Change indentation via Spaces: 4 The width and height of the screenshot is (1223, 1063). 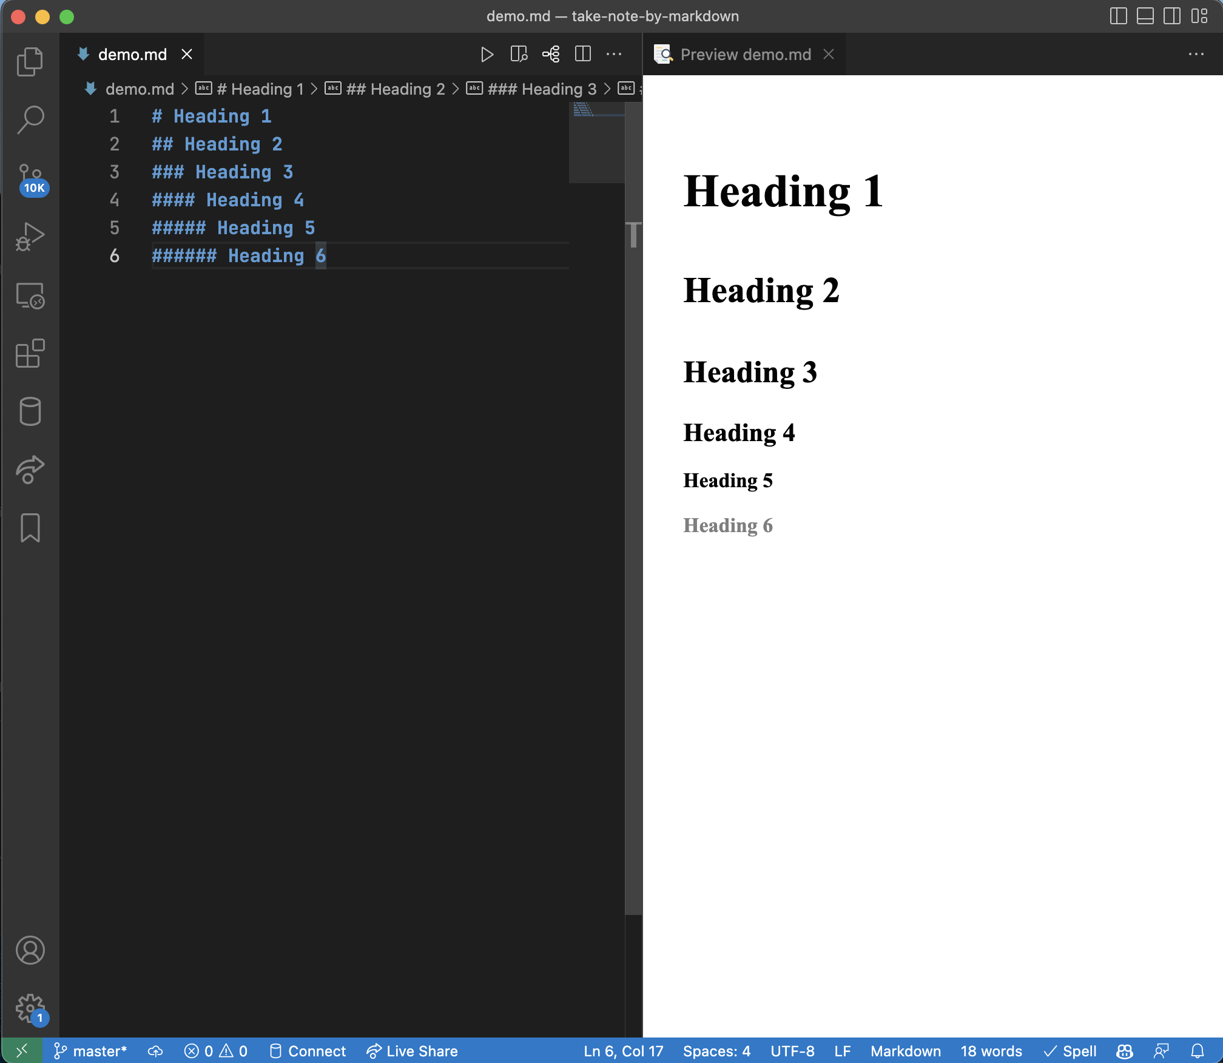tap(716, 1051)
